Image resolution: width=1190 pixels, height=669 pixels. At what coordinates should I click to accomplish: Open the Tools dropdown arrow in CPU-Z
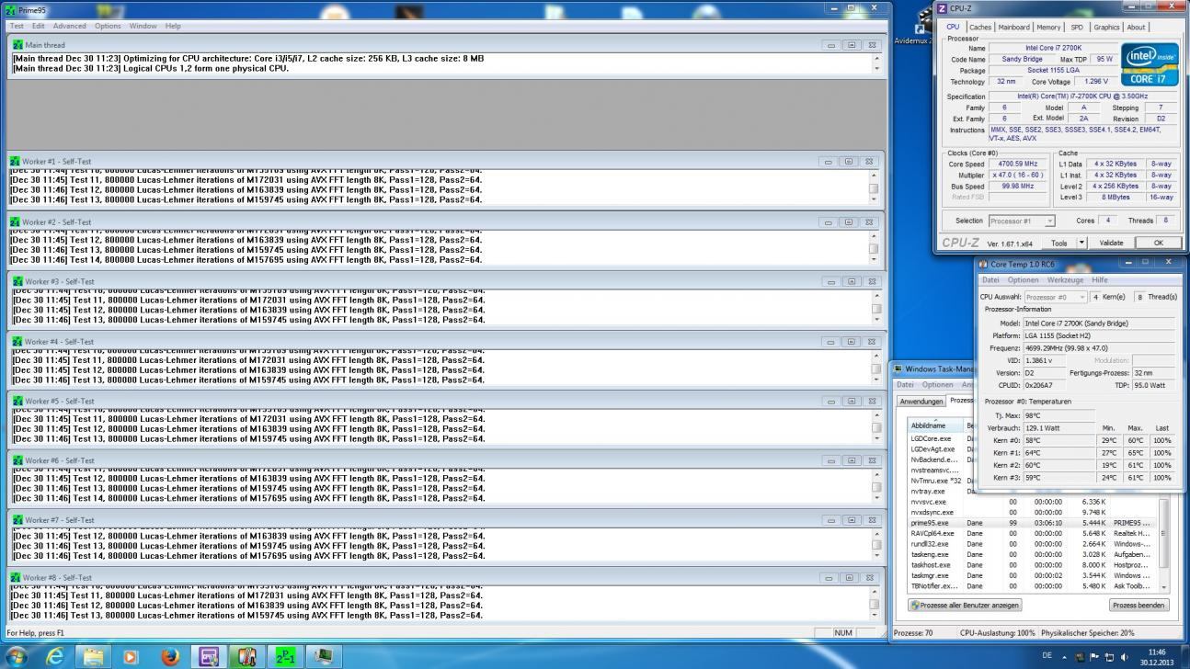tap(1081, 243)
